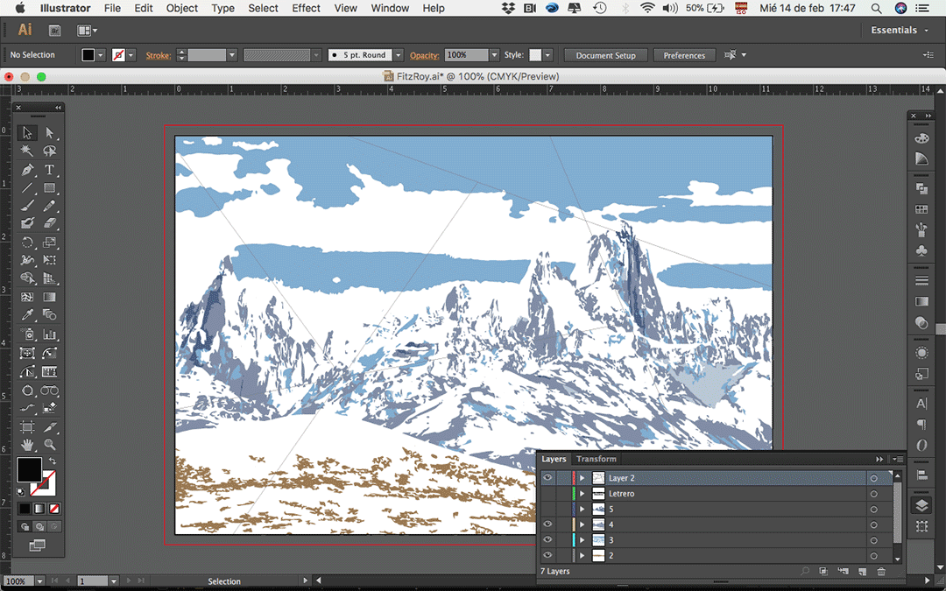The height and width of the screenshot is (591, 946).
Task: Open the Object menu
Action: 182,8
